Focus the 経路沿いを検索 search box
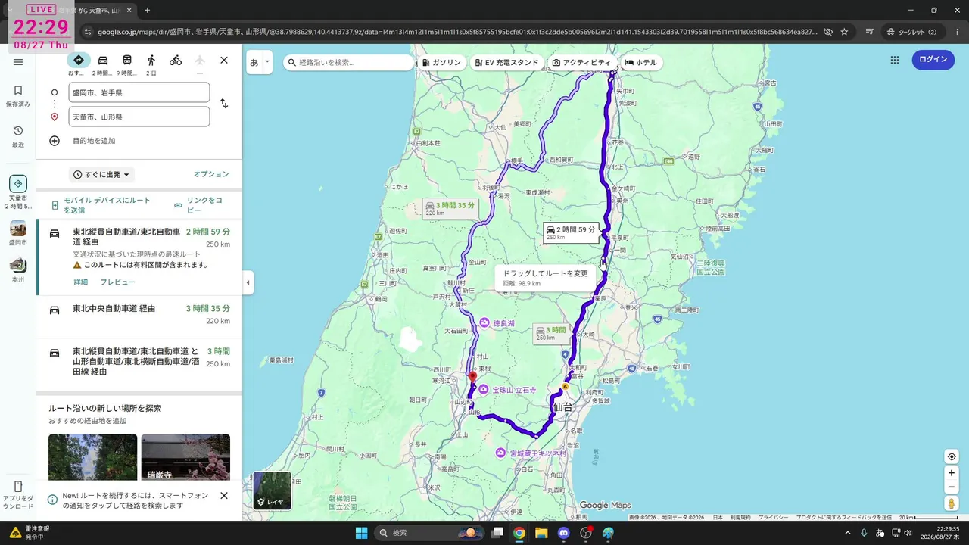Viewport: 969px width, 545px height. tap(349, 62)
